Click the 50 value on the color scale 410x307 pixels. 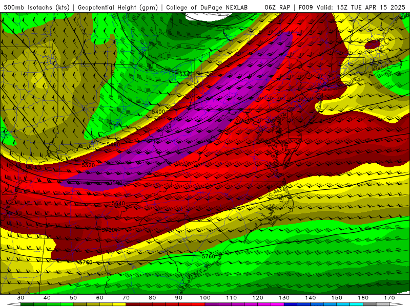click(x=73, y=298)
